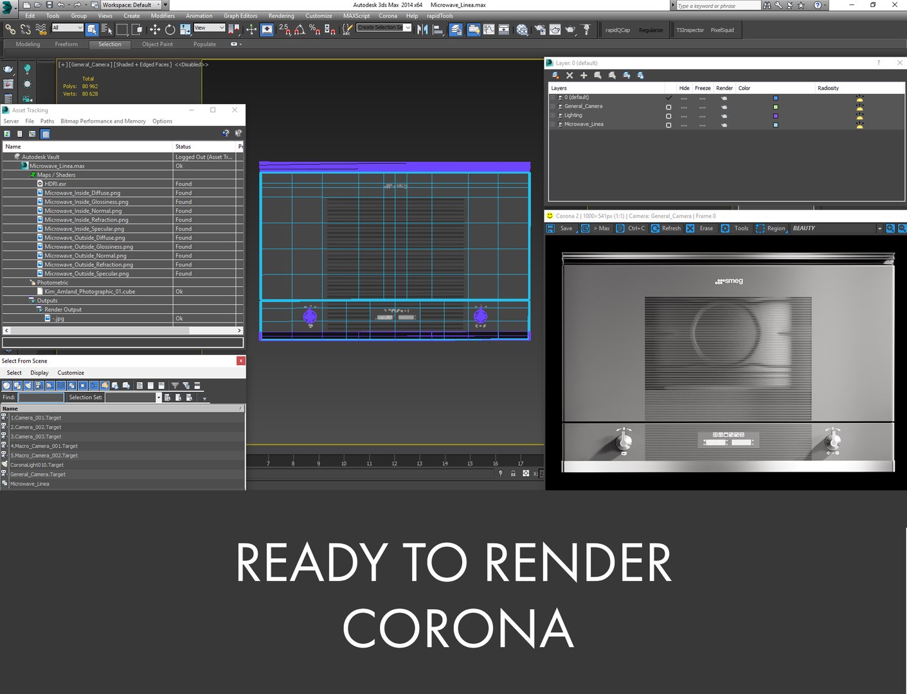Open Select by Name tool
Viewport: 907px width, 694px height.
point(107,29)
